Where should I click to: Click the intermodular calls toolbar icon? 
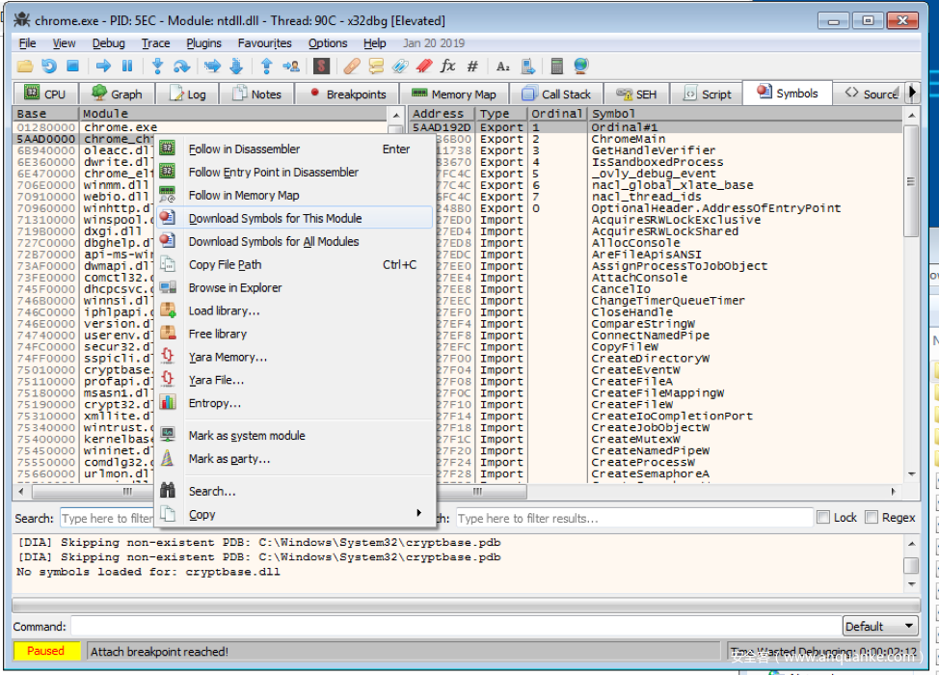pyautogui.click(x=527, y=66)
